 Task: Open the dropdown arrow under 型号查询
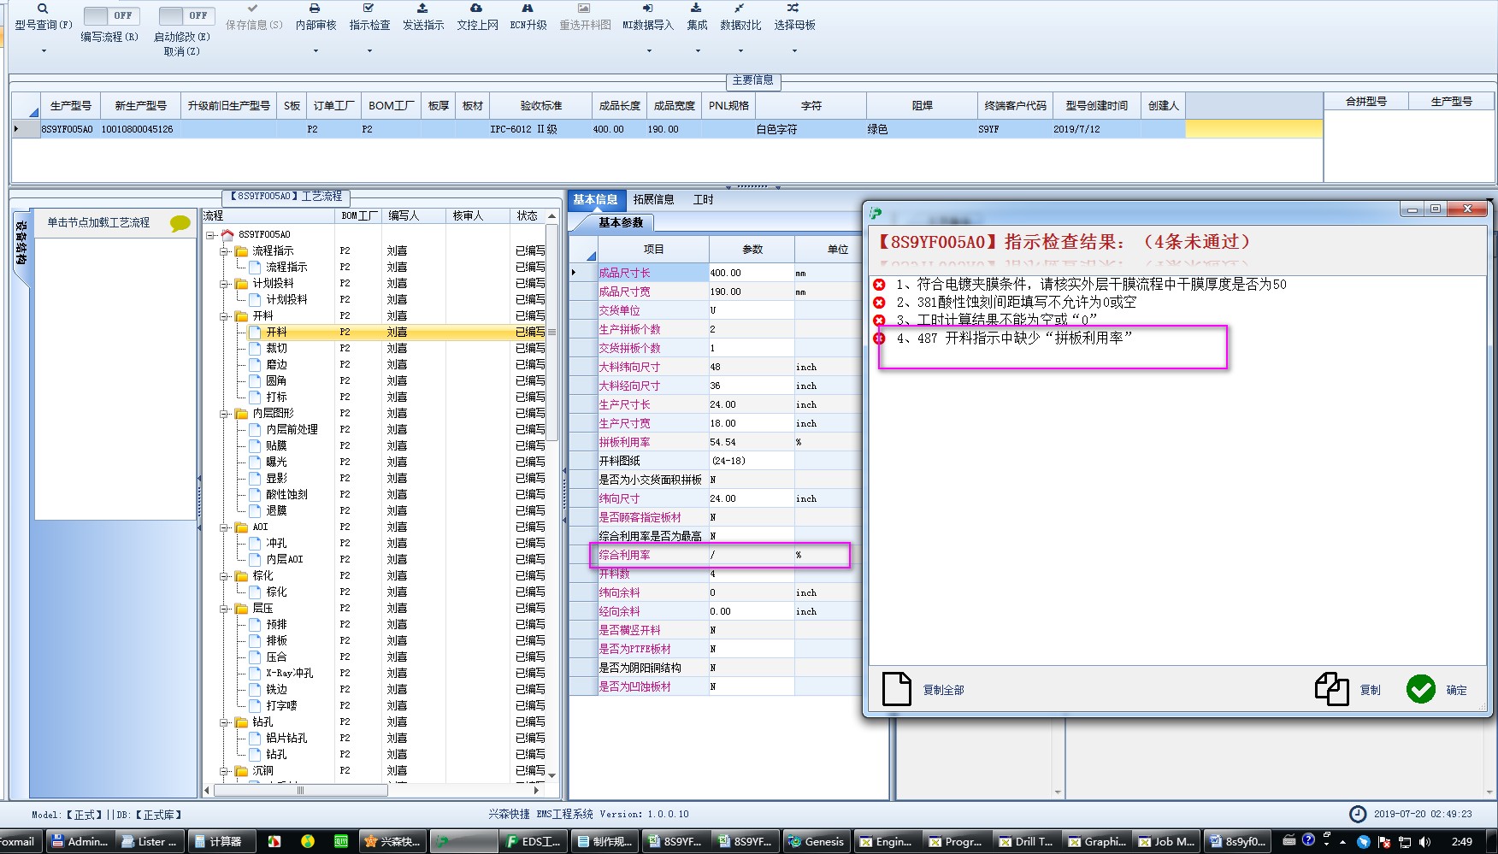[44, 51]
